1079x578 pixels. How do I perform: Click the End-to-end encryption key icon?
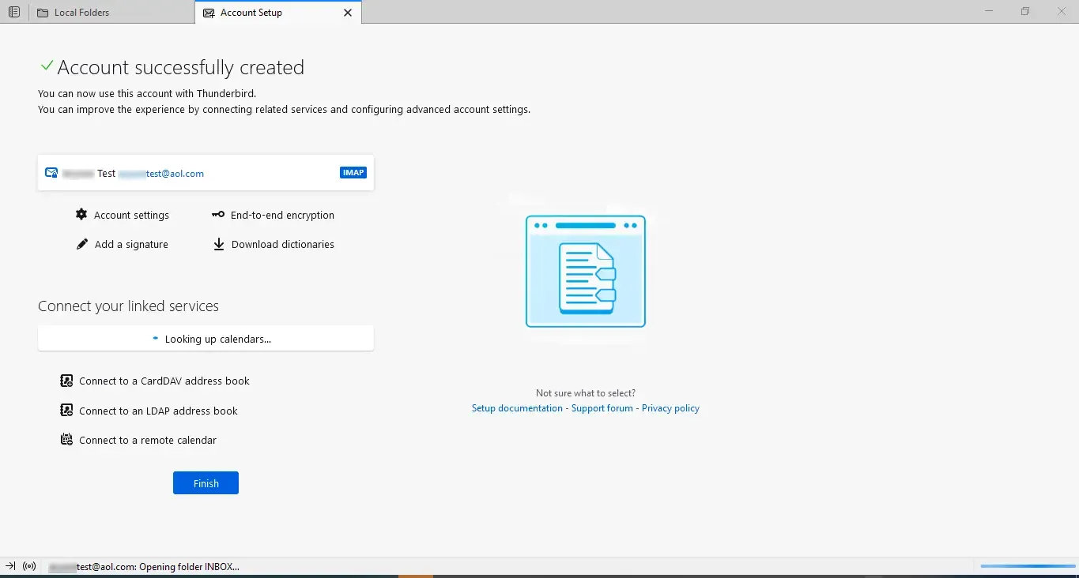[x=218, y=215]
